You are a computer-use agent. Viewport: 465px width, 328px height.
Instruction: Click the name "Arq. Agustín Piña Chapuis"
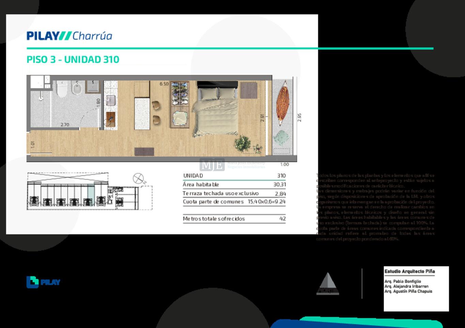(408, 291)
